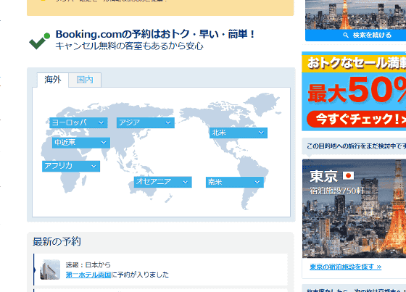Image resolution: width=406 pixels, height=292 pixels.
Task: Click the 今すぐチェック! sale button
Action: click(x=356, y=119)
